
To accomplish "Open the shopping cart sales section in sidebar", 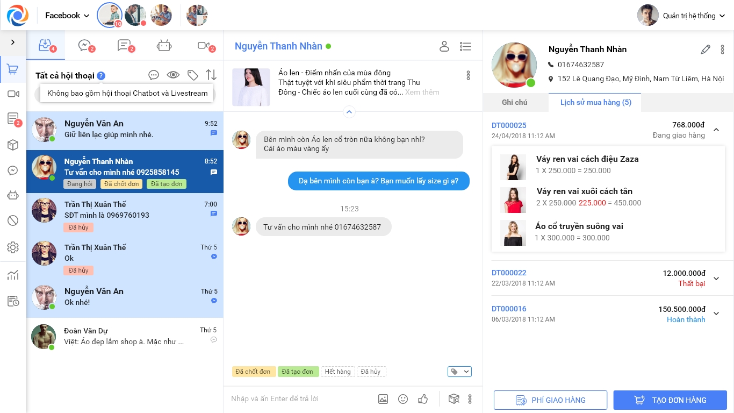I will pos(13,69).
